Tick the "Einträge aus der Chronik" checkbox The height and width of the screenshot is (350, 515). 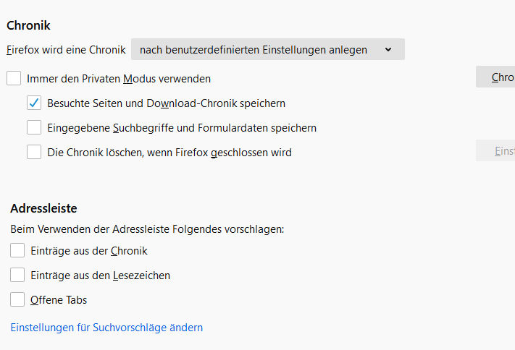point(17,251)
